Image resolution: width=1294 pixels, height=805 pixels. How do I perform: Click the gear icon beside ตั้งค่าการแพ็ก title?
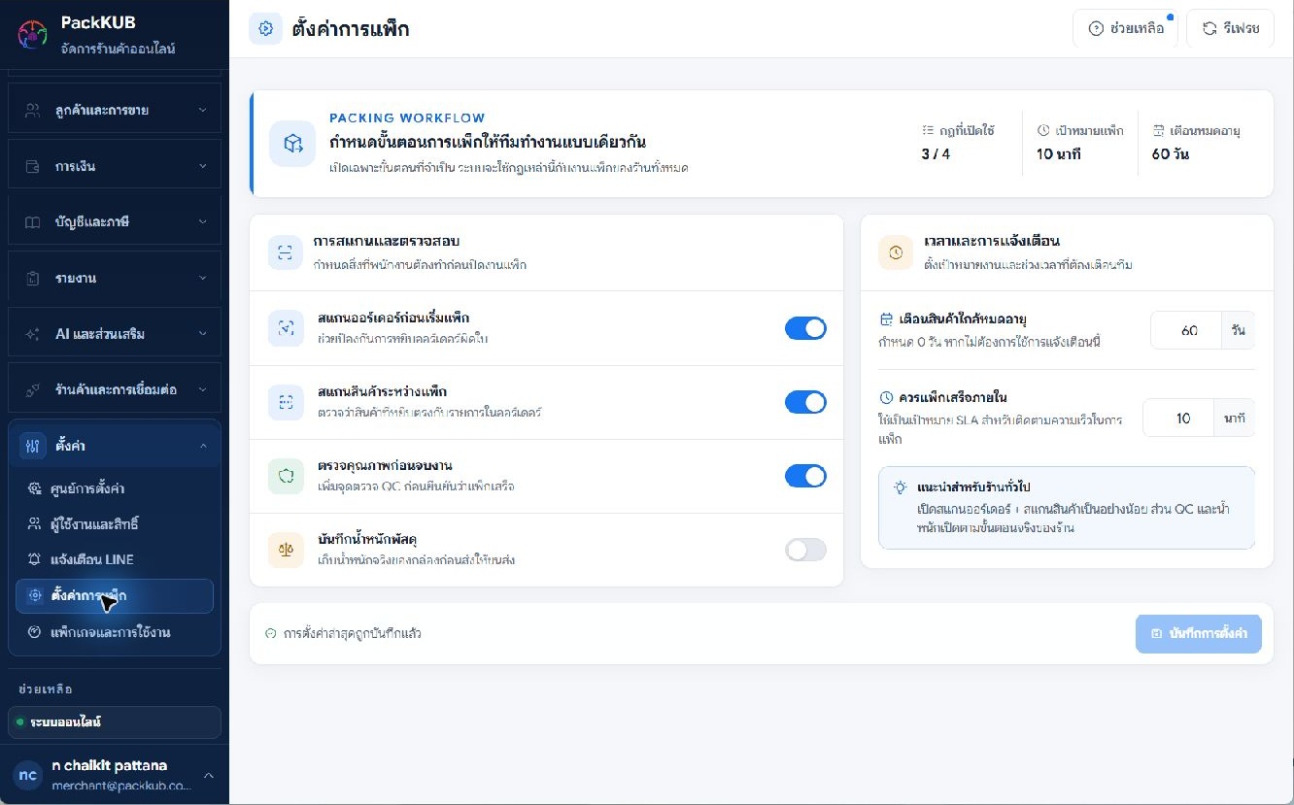click(265, 28)
